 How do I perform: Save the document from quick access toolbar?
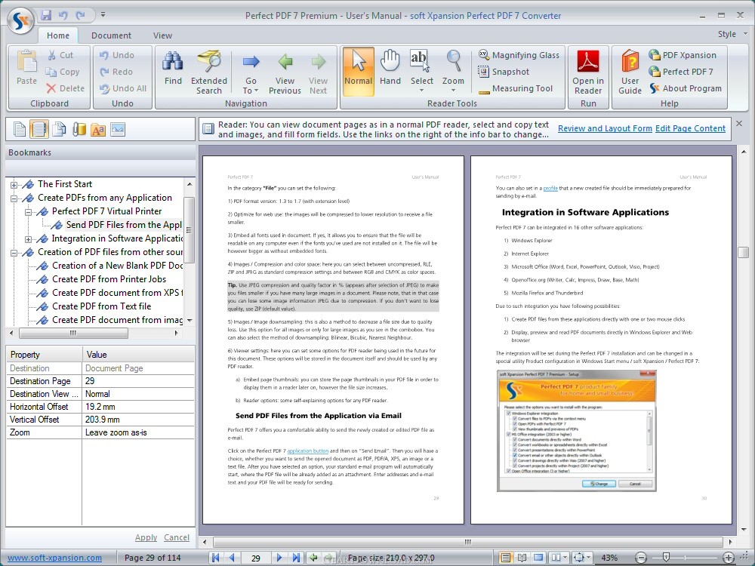(x=46, y=15)
